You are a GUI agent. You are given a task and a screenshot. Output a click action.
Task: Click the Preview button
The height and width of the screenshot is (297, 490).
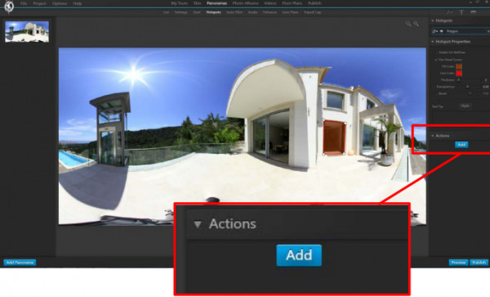458,263
